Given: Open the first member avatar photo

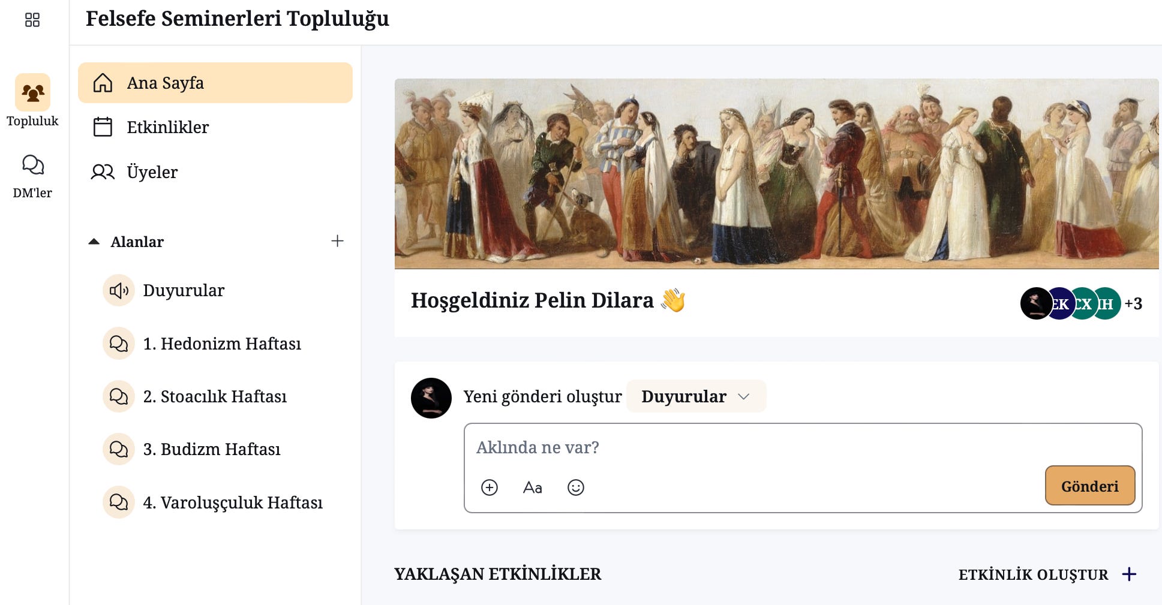Looking at the screenshot, I should click(1036, 303).
